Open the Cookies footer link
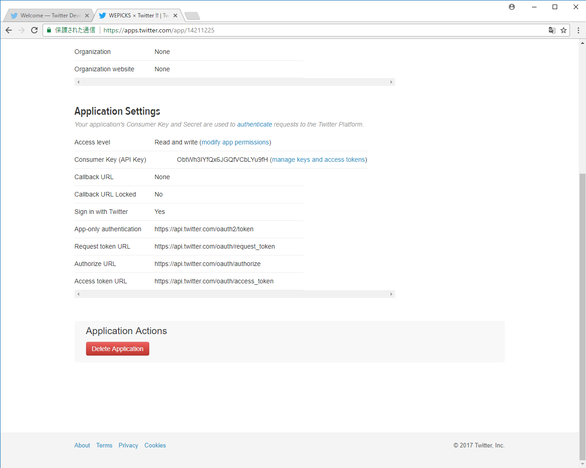Screen dimensions: 586x468 [155, 445]
